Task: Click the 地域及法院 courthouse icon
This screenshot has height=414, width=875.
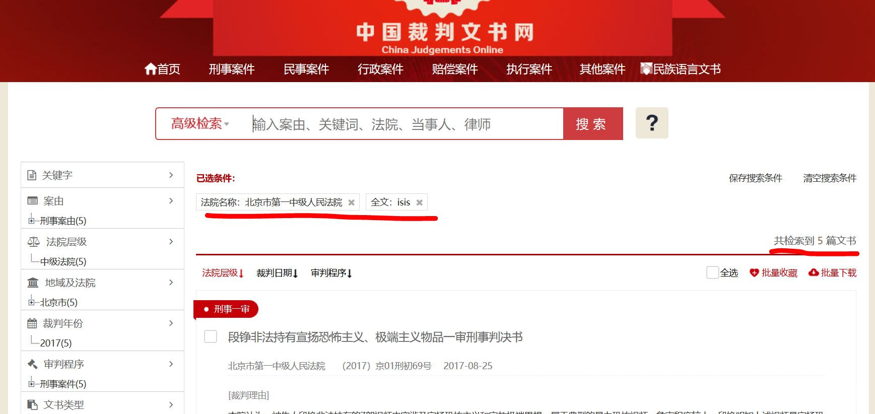Action: (x=33, y=283)
